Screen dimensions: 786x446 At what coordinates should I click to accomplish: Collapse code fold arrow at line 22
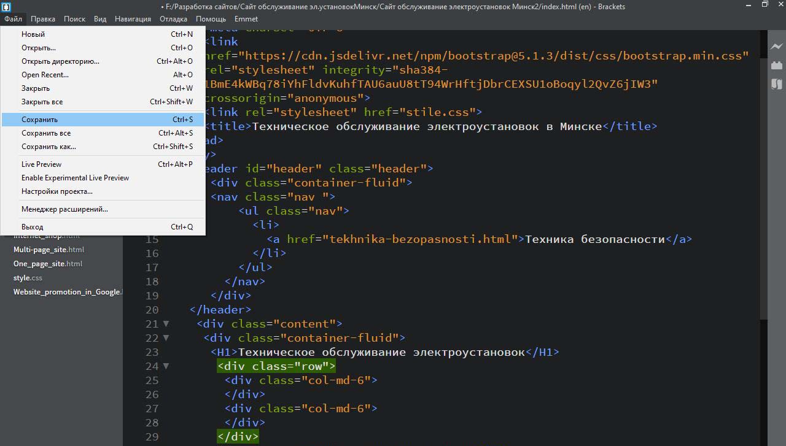(x=166, y=338)
